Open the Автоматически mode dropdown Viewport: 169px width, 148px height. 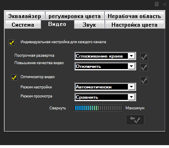[x=105, y=87]
